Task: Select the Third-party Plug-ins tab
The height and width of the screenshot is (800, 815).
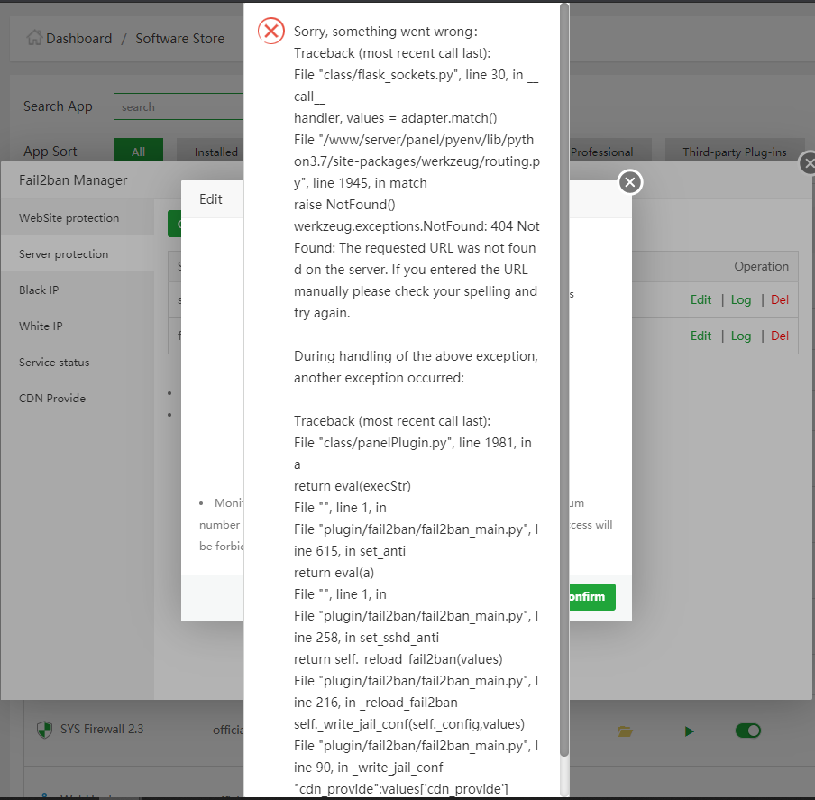Action: (x=735, y=152)
